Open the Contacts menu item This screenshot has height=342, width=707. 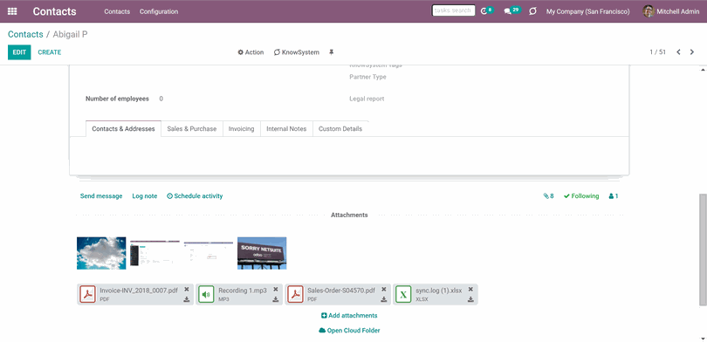pos(117,11)
